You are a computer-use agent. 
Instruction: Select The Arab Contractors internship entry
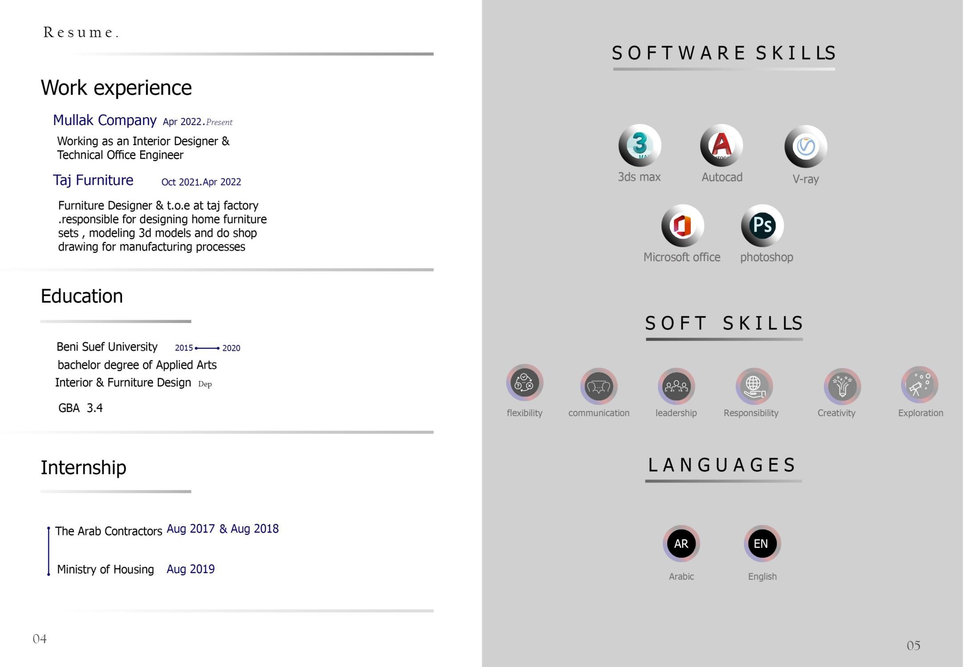click(109, 531)
